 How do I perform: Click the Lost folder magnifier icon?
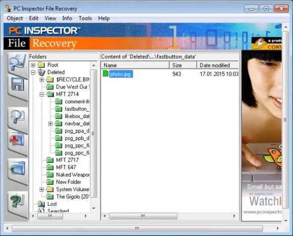click(x=41, y=204)
